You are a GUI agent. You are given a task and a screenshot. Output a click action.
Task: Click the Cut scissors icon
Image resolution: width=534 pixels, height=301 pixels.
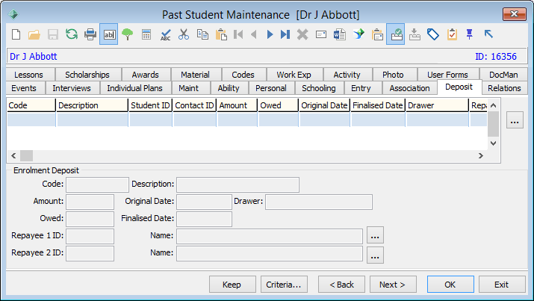coord(184,34)
